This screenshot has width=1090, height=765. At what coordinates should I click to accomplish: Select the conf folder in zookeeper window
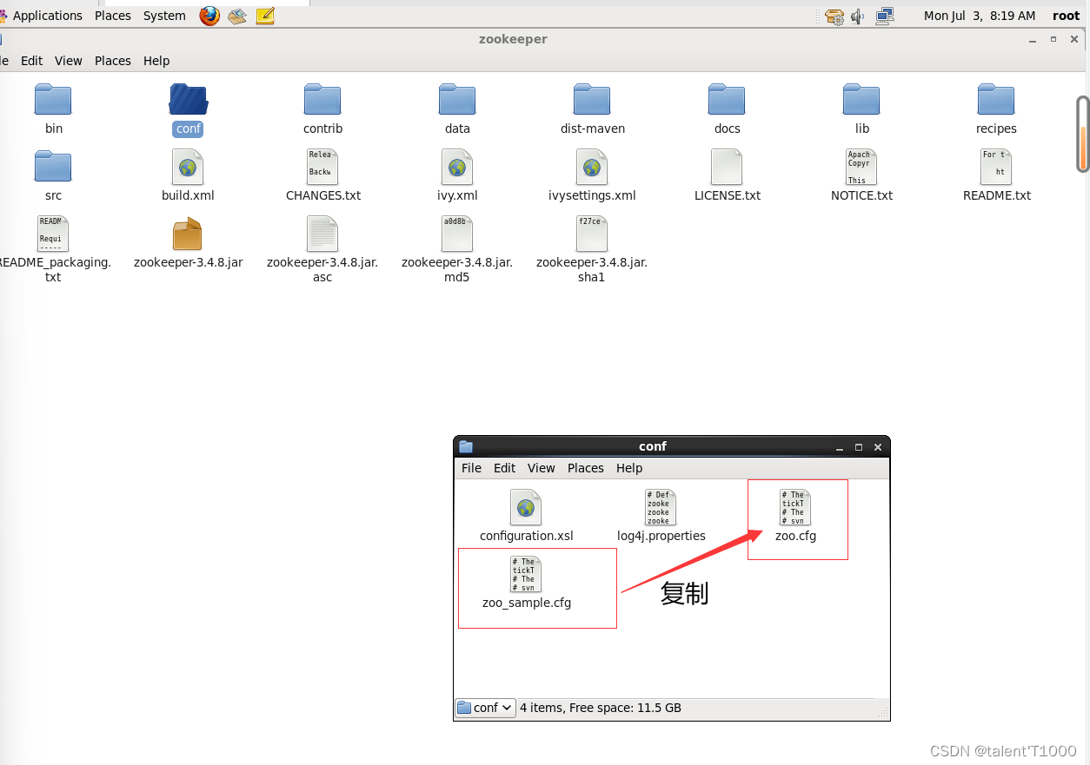click(188, 100)
